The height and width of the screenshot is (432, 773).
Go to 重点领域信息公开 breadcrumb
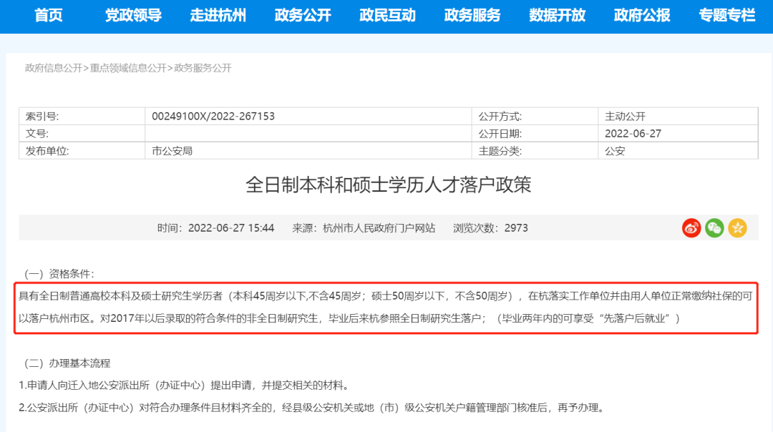(128, 68)
